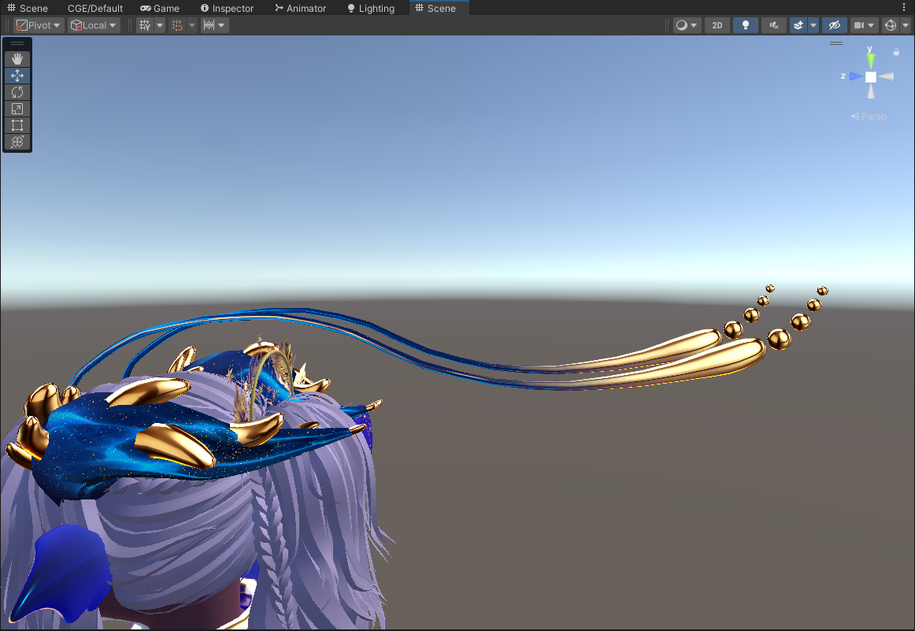This screenshot has width=915, height=631.
Task: Switch to the Lighting tab
Action: pos(371,8)
